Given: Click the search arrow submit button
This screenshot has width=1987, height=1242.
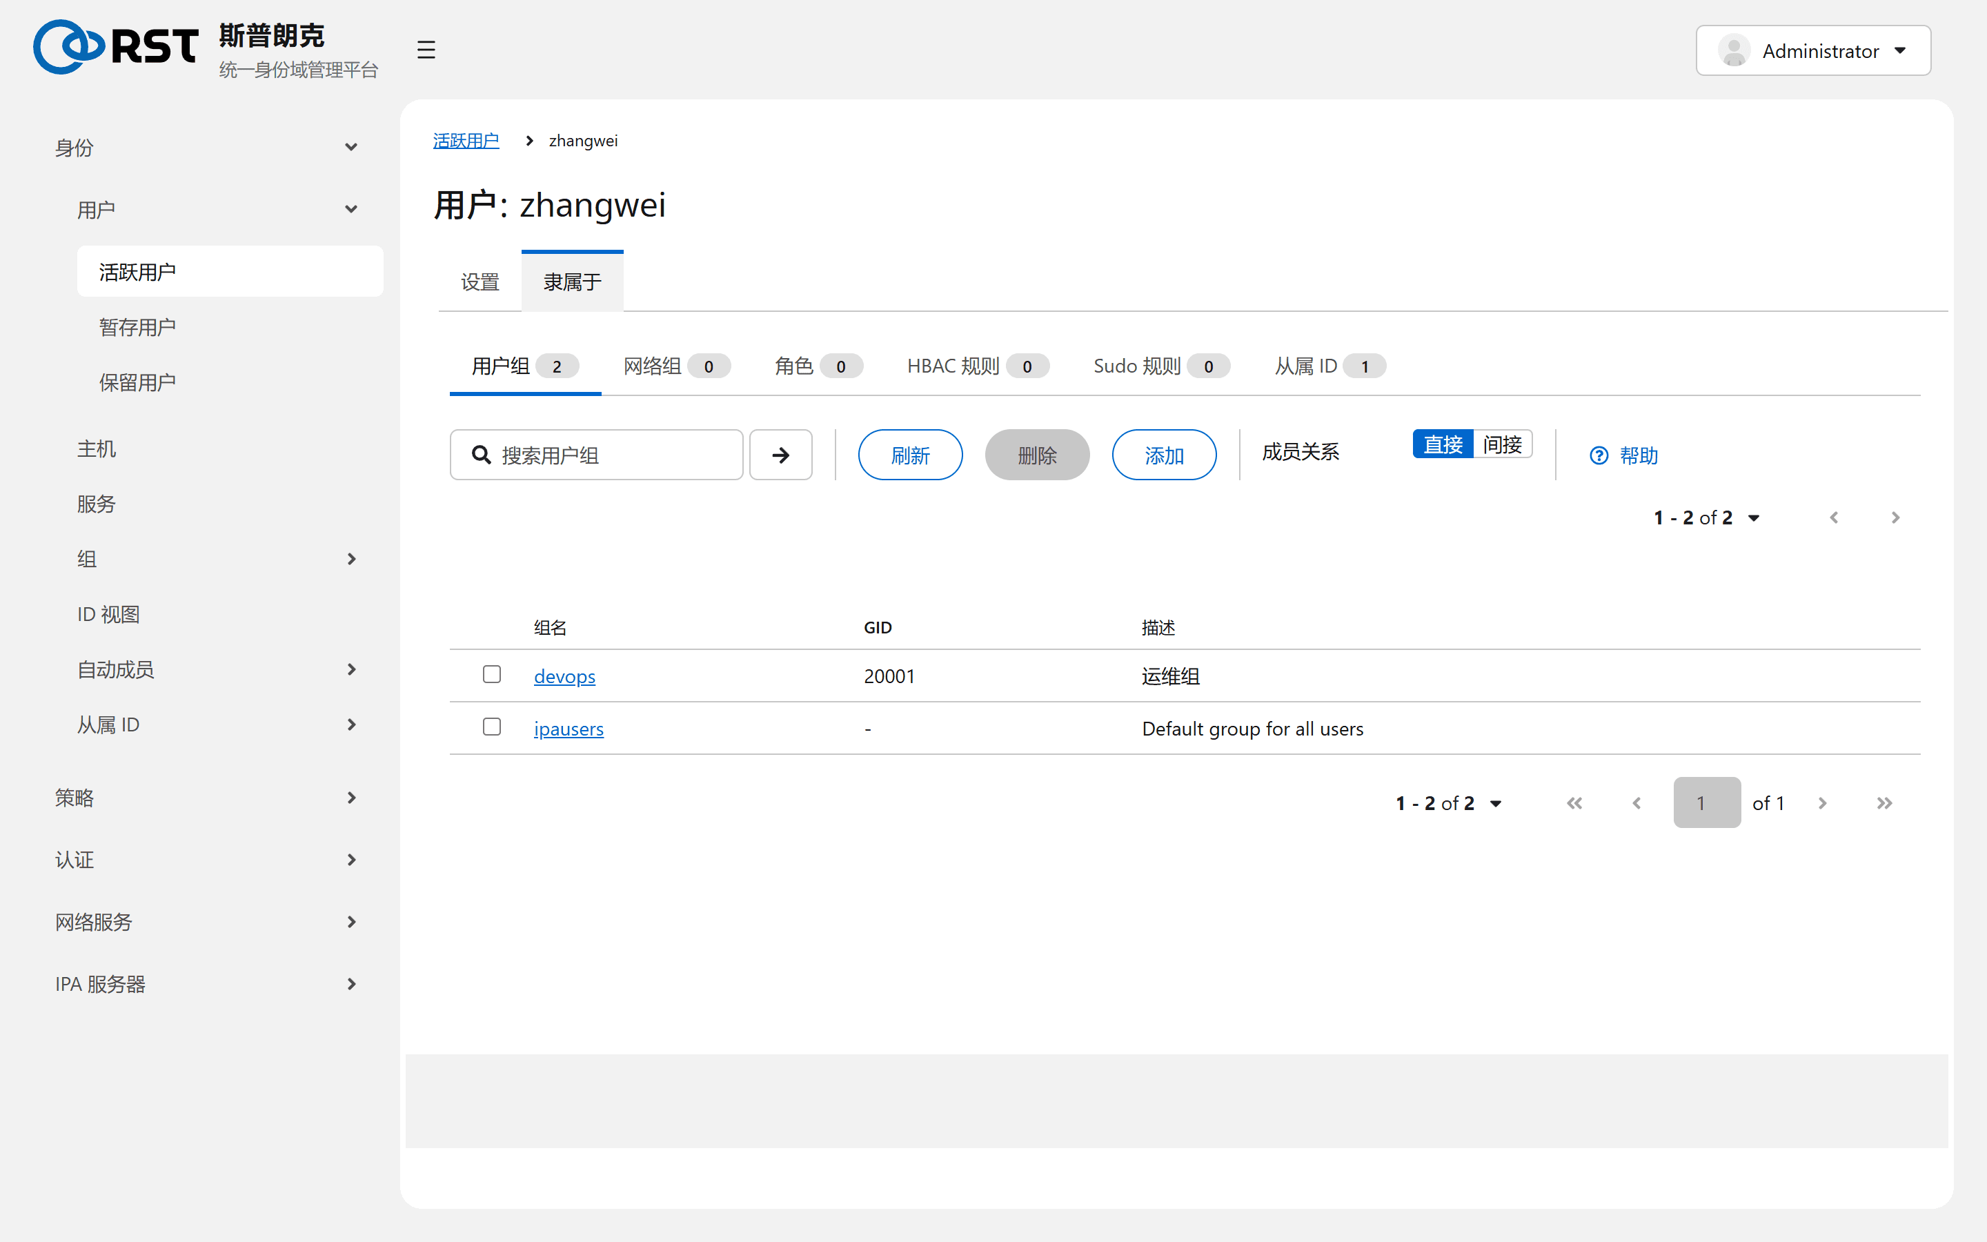Looking at the screenshot, I should pyautogui.click(x=780, y=455).
